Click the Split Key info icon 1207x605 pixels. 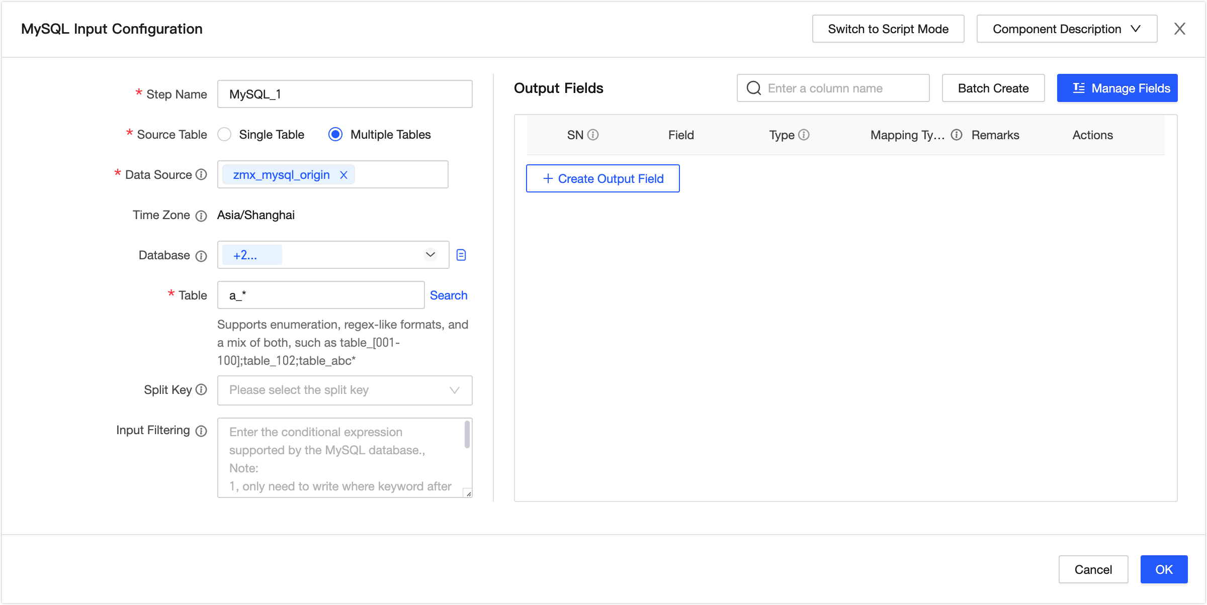coord(201,389)
